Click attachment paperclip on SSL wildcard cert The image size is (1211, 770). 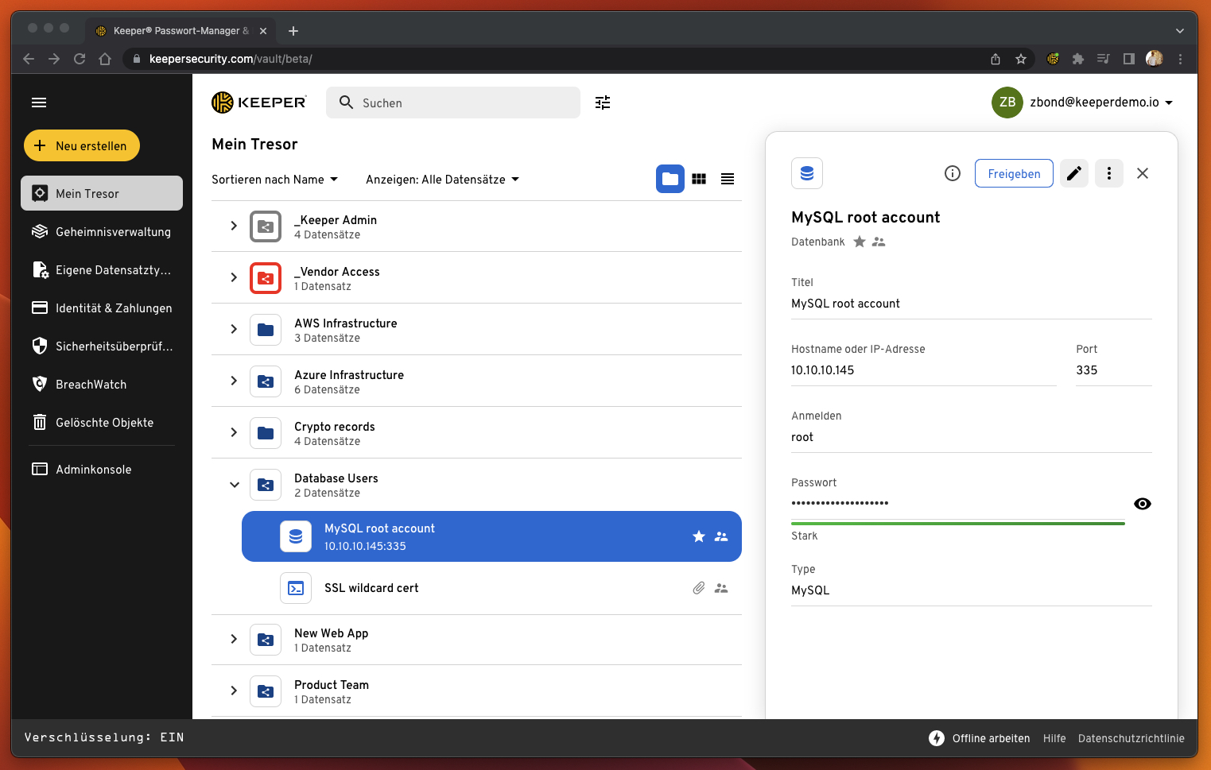tap(699, 588)
